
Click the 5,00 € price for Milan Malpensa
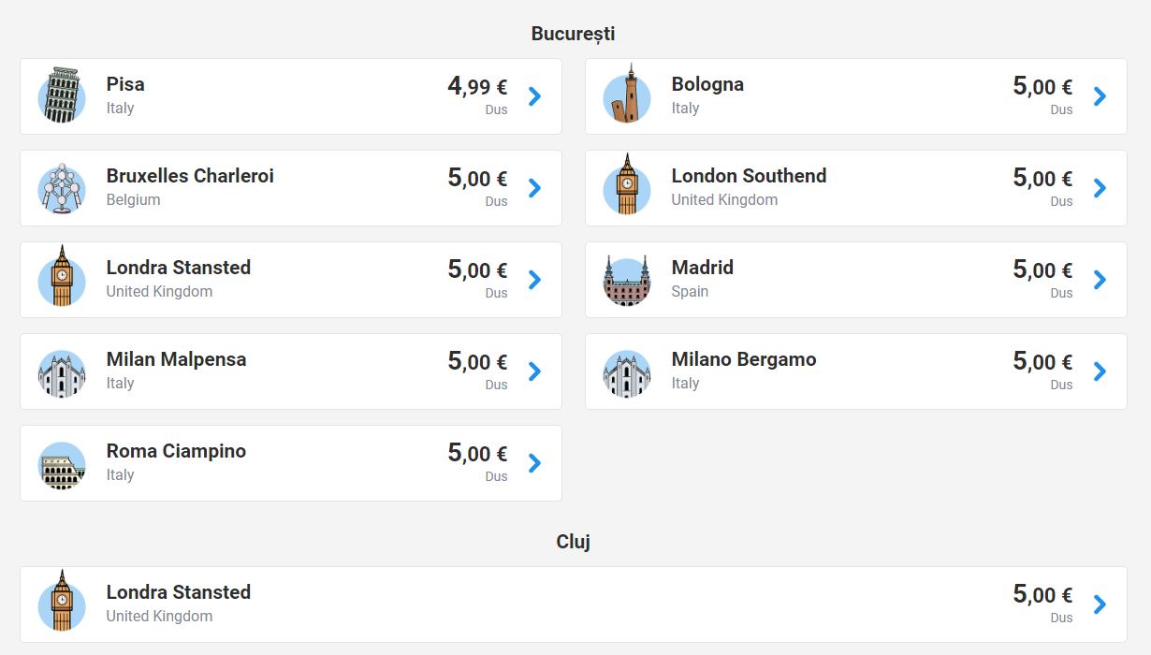[x=477, y=362]
